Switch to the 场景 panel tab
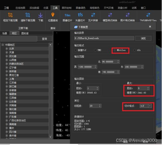The image size is (162, 145). (5, 33)
